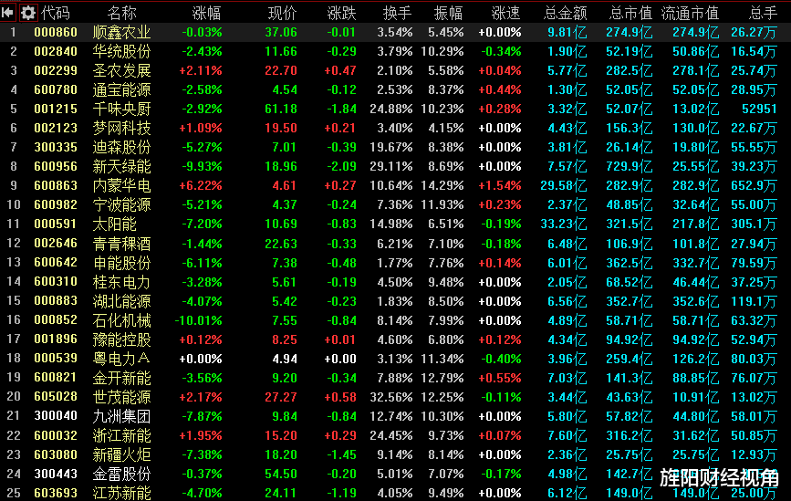Select stock name 浙江新能

click(122, 435)
